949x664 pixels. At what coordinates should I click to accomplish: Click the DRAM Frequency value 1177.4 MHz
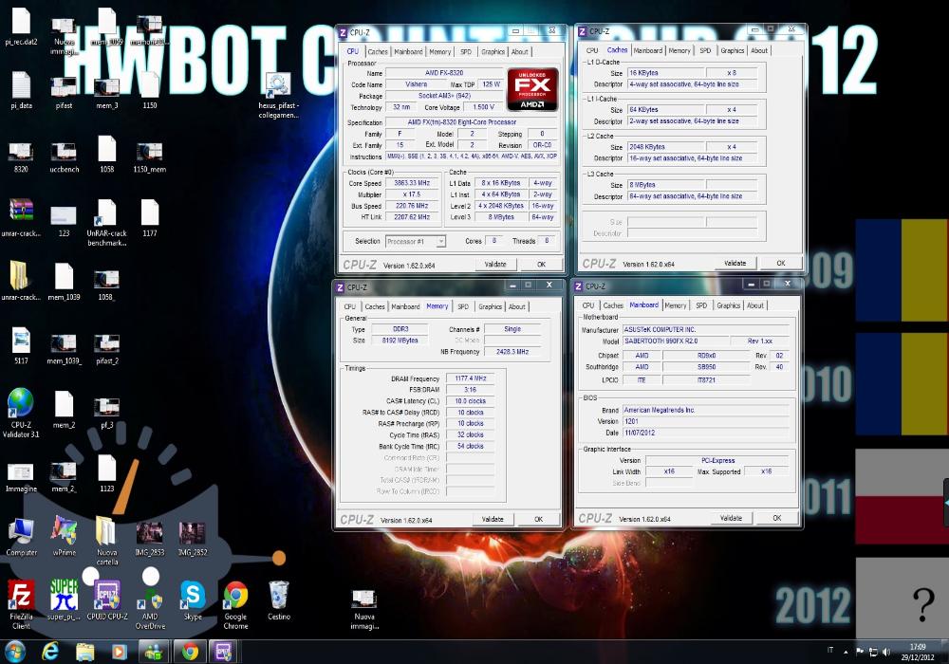[x=471, y=378]
